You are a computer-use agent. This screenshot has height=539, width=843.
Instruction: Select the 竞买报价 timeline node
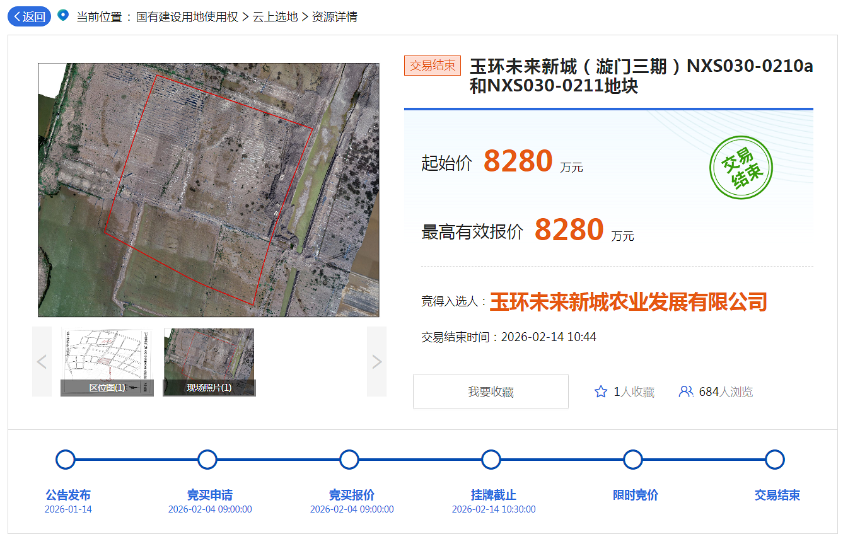point(349,460)
